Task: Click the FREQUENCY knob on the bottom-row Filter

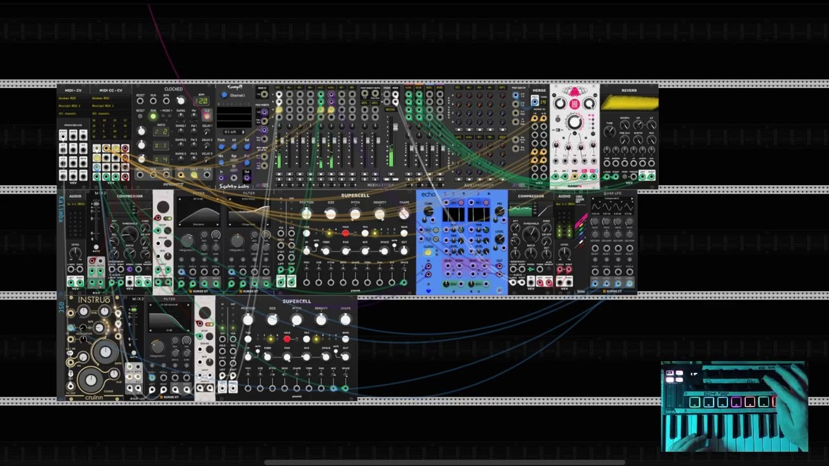Action: click(x=157, y=347)
